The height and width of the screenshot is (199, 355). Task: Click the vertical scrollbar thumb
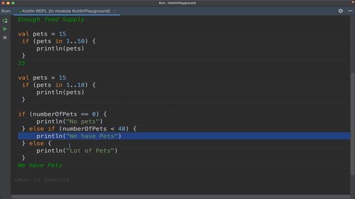(352, 124)
